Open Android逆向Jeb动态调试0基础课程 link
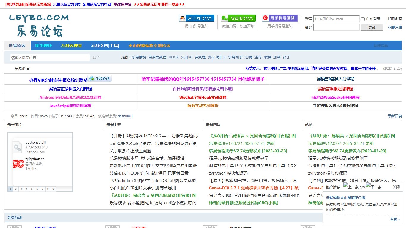406x228 pixels. [x=70, y=97]
